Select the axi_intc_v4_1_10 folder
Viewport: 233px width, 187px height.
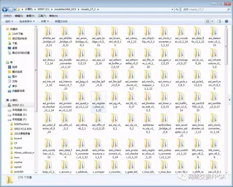[x=49, y=78]
